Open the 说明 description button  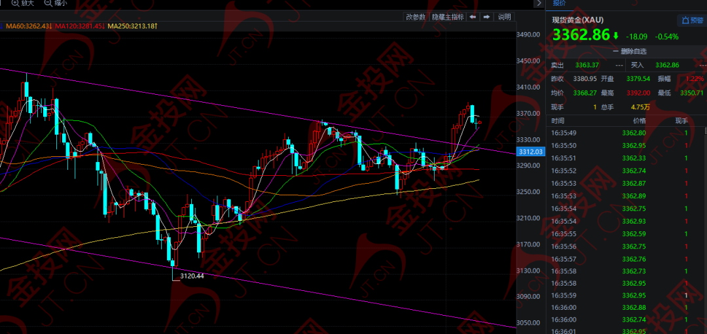tap(504, 17)
